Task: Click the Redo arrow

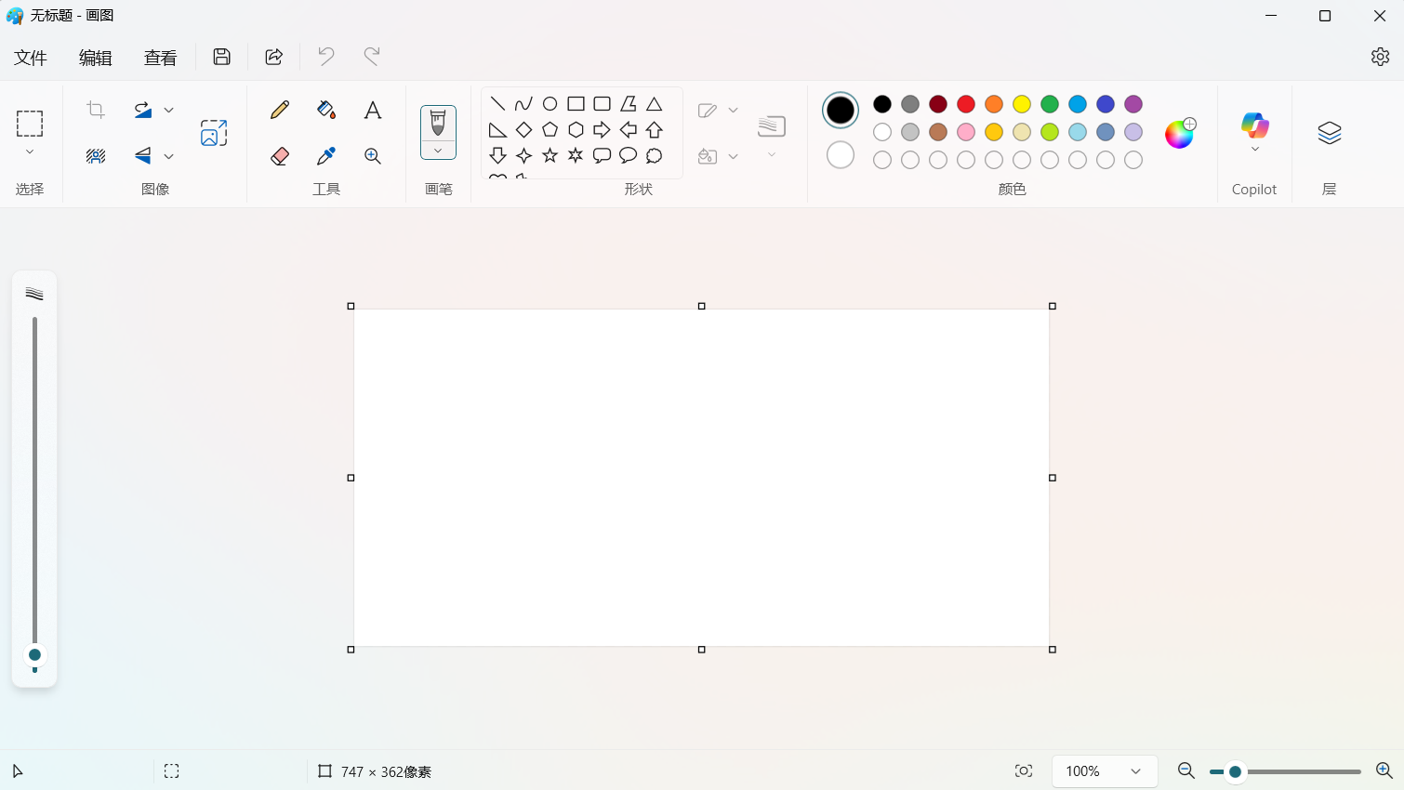Action: [x=372, y=57]
